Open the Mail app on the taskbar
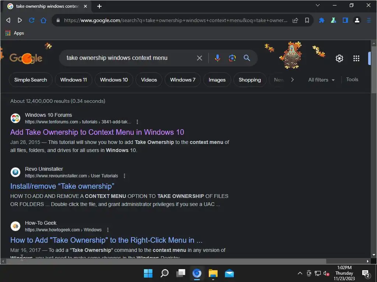377x282 pixels. pyautogui.click(x=229, y=273)
